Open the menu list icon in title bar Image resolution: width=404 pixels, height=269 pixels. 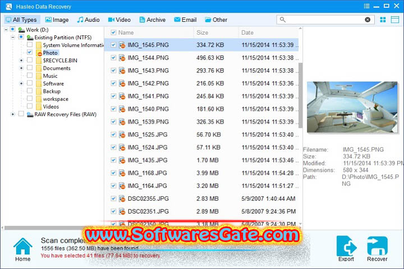(366, 6)
